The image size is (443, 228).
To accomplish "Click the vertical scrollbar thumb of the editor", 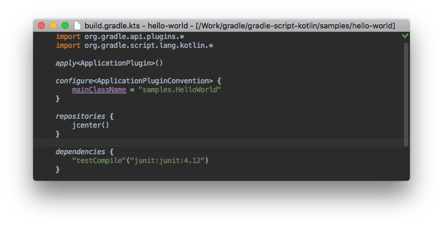I will coord(406,95).
